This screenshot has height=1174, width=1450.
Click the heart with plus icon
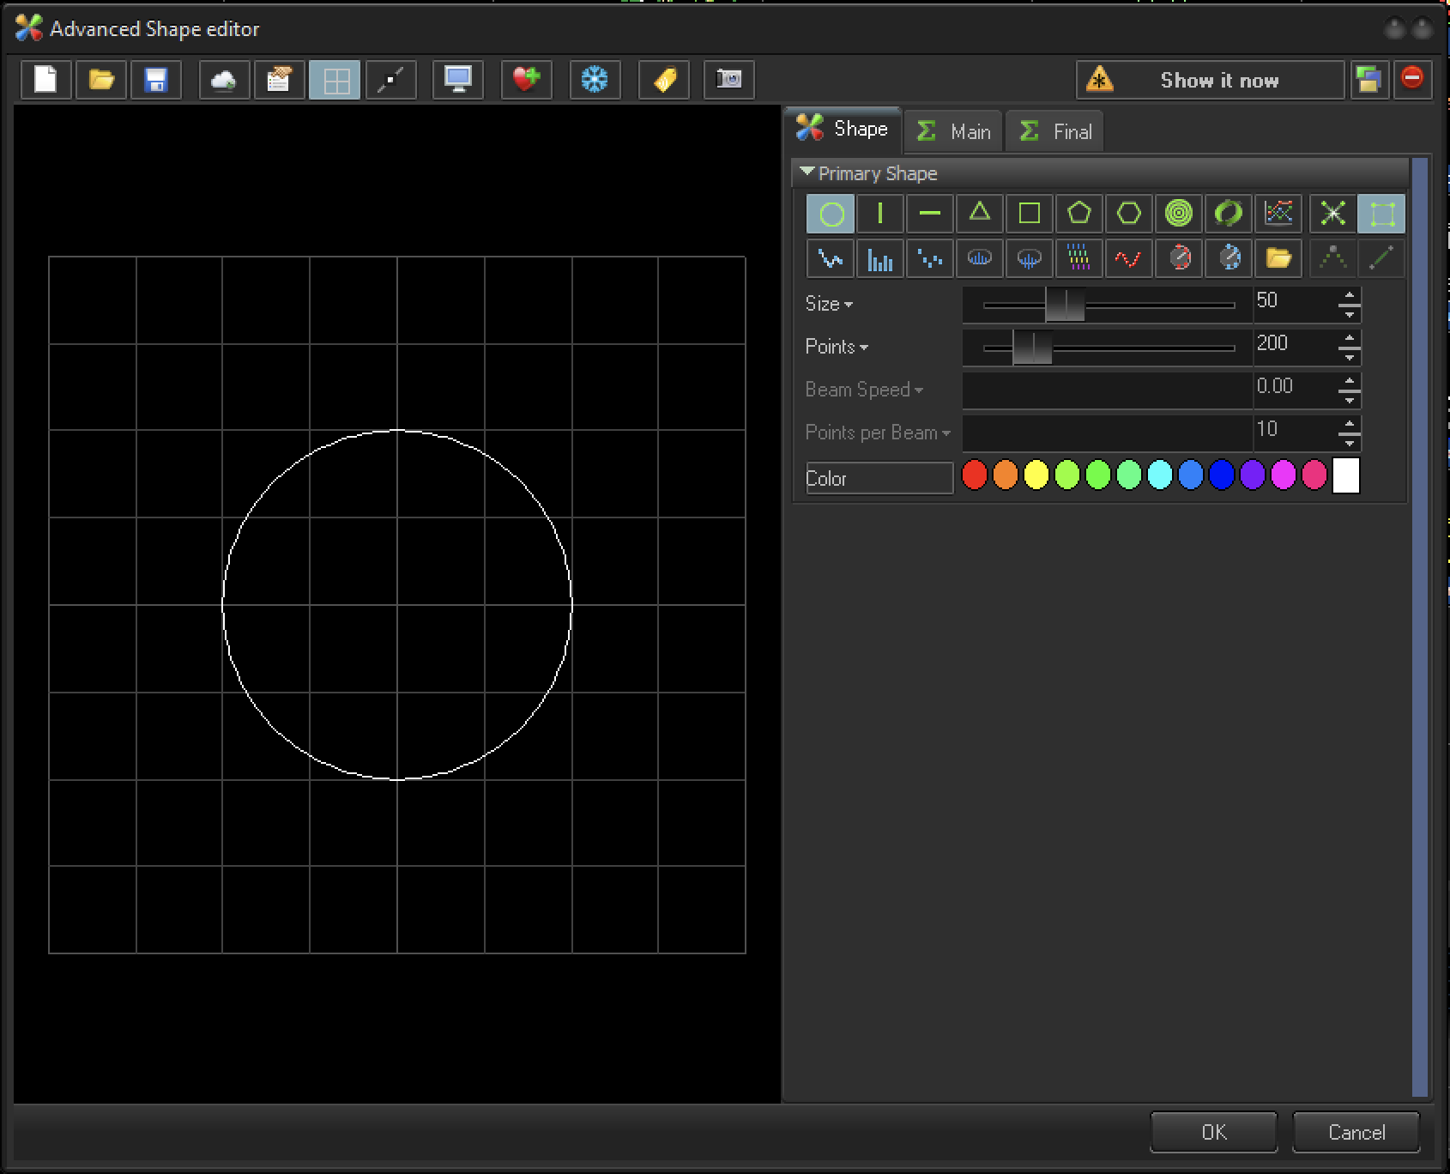526,80
